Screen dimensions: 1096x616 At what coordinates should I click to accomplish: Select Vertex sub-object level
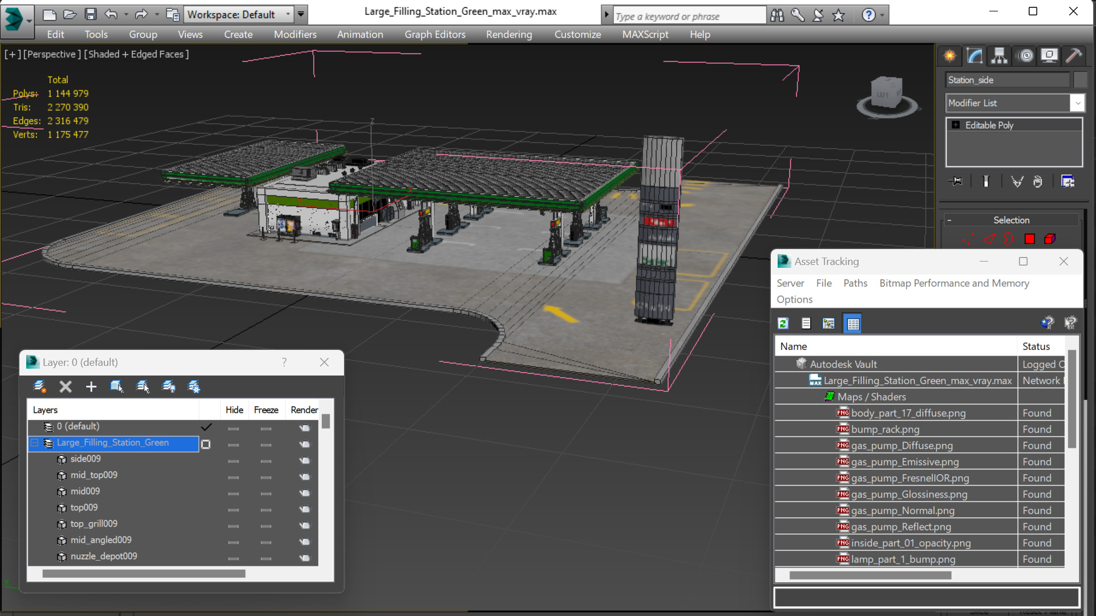click(968, 239)
